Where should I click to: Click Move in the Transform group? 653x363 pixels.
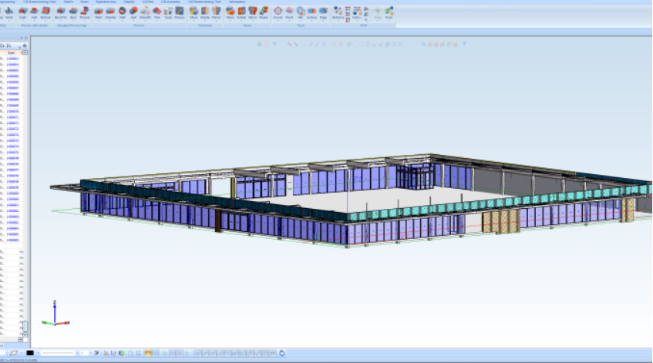click(x=194, y=12)
